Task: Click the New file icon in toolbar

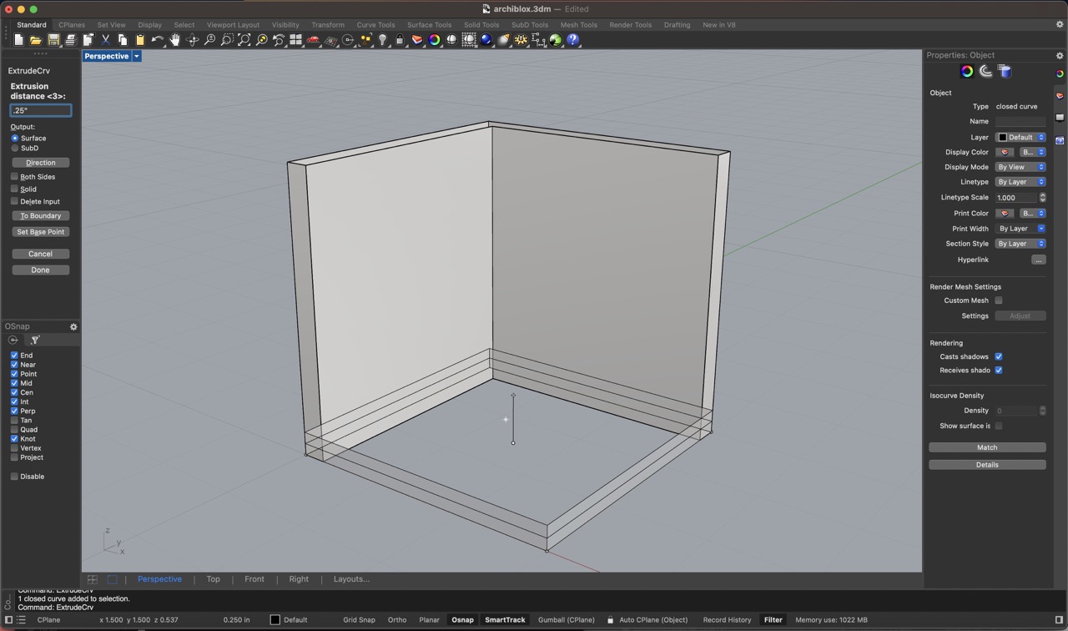Action: point(19,40)
